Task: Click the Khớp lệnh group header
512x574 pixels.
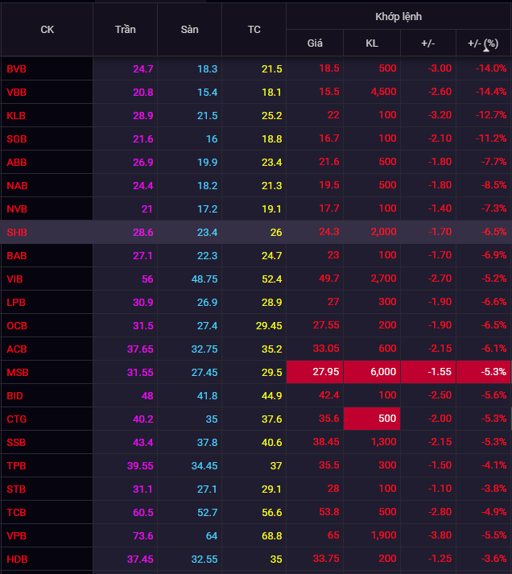Action: (398, 16)
